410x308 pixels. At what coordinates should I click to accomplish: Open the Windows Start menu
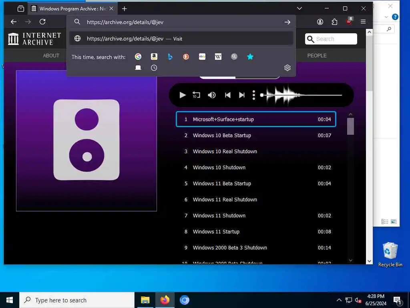tap(10, 300)
